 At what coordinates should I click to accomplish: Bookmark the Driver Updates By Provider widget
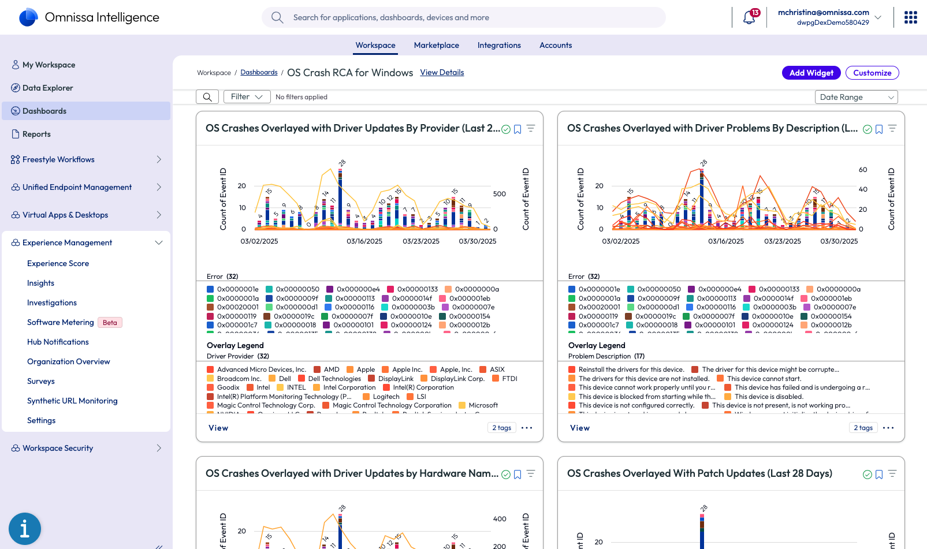coord(518,129)
